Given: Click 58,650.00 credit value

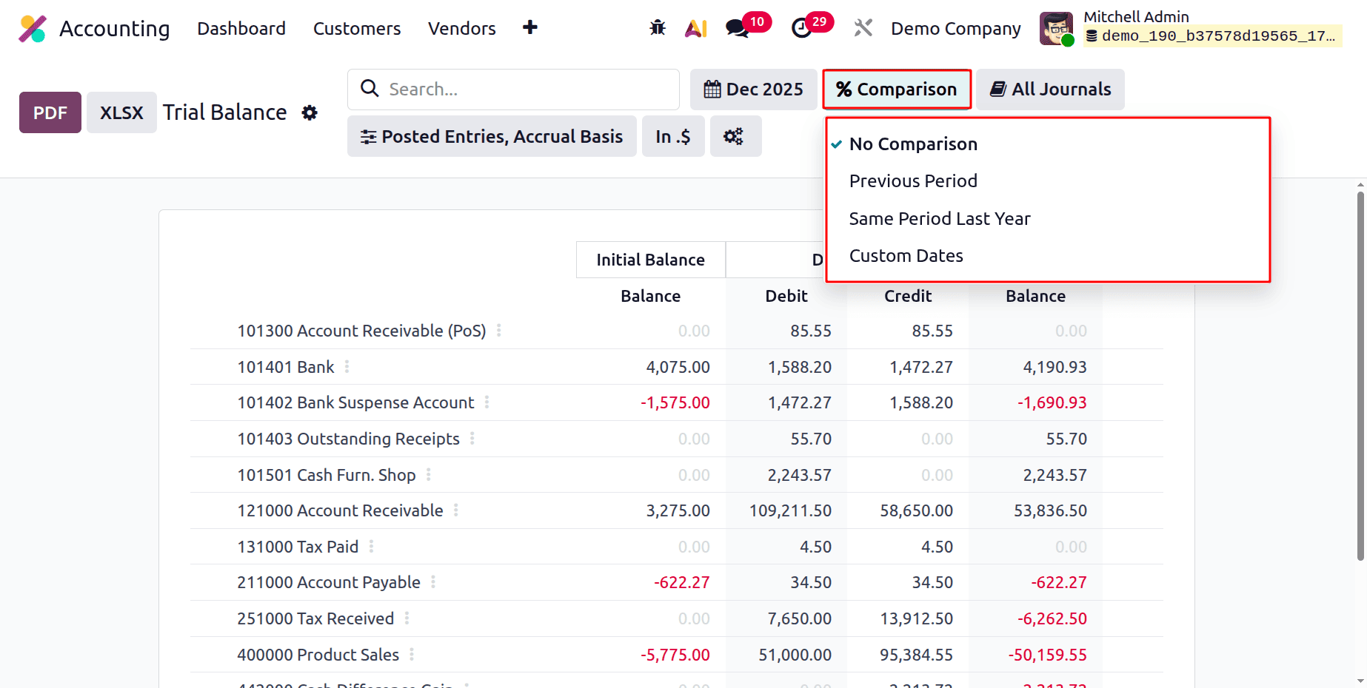Looking at the screenshot, I should (916, 510).
